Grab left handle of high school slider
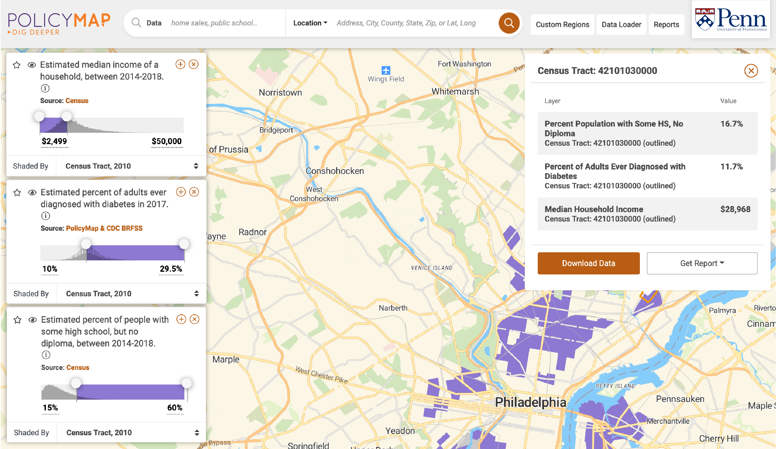 76,384
